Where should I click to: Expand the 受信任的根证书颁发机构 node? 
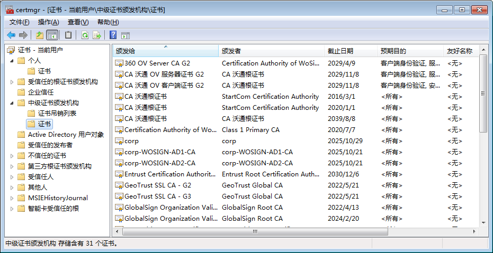click(12, 82)
